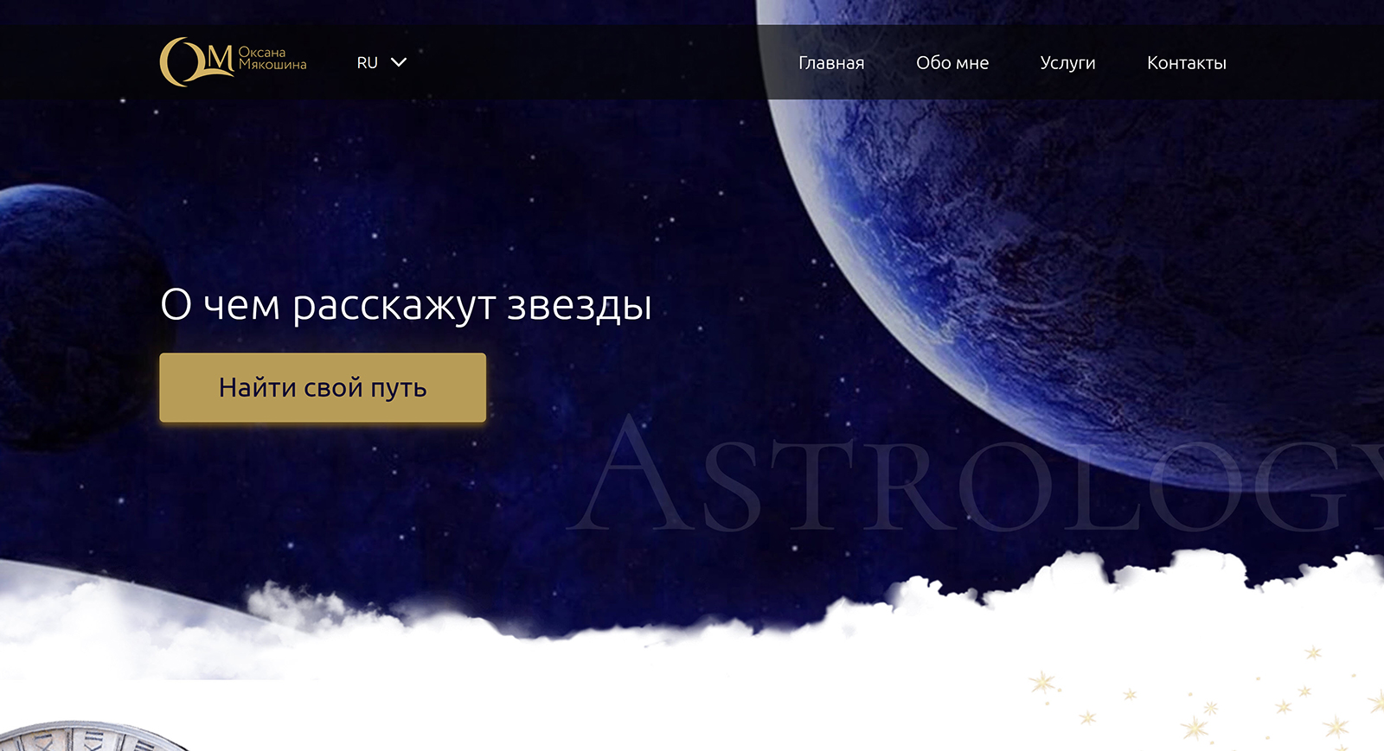Navigate to Контакты
Viewport: 1384px width, 751px height.
[x=1187, y=63]
